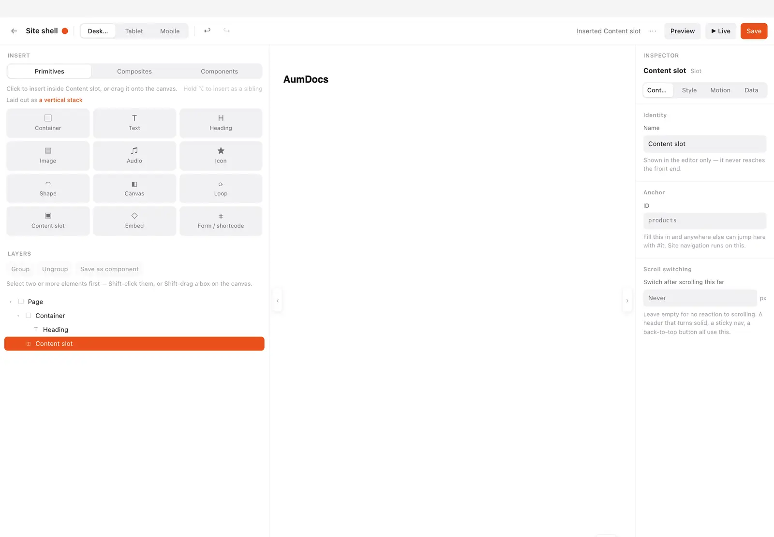Collapse the Container layer tree node

click(18, 316)
